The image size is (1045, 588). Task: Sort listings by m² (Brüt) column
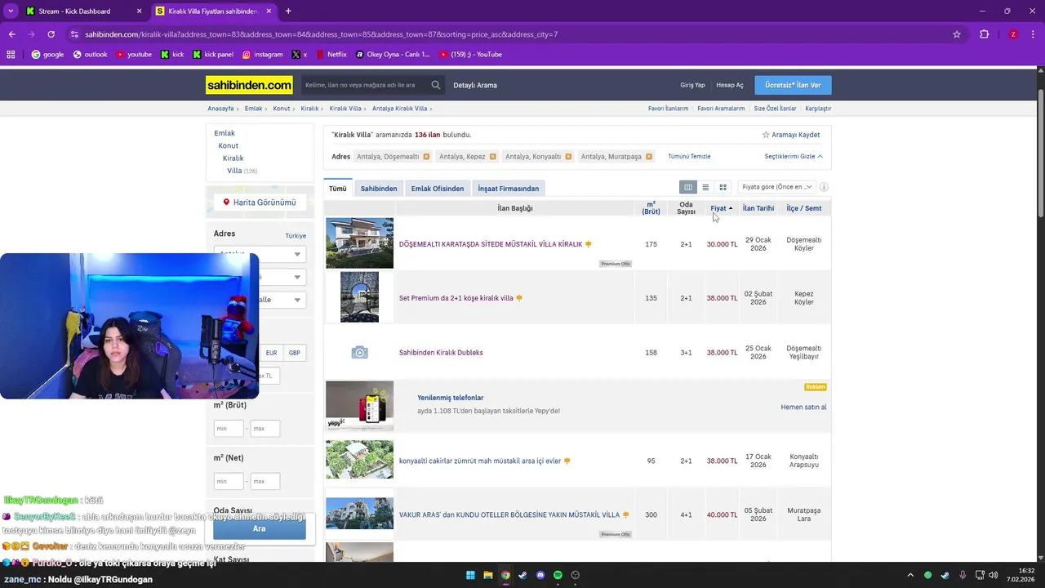[651, 208]
